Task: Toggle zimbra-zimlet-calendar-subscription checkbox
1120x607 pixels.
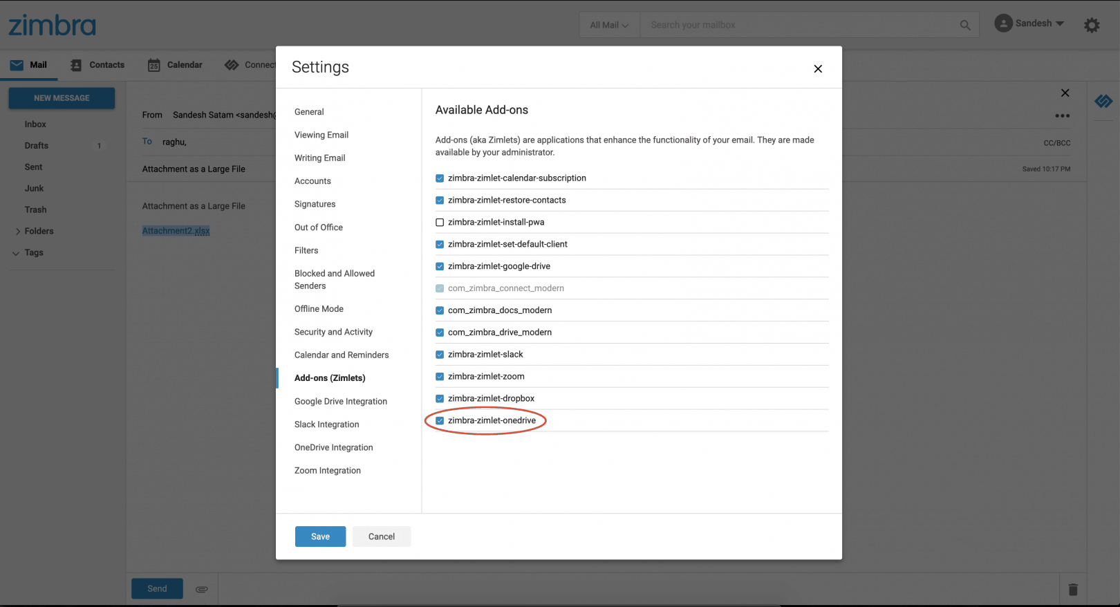Action: coord(440,178)
